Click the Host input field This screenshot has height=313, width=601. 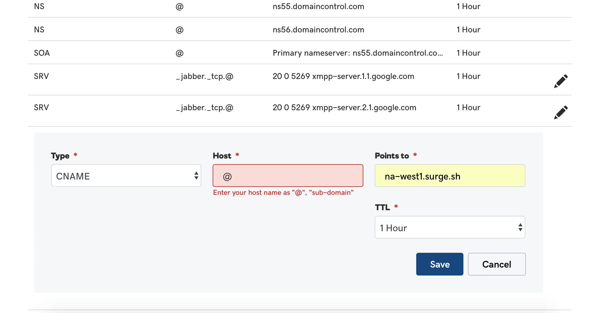288,176
